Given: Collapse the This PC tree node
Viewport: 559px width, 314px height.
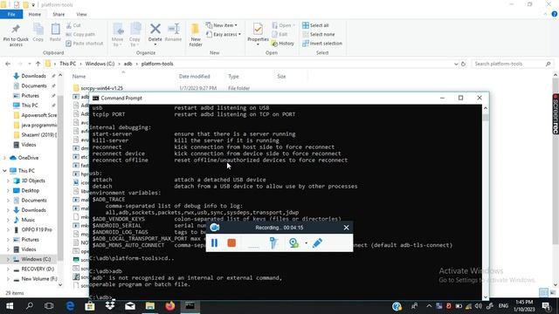Looking at the screenshot, I should point(4,171).
